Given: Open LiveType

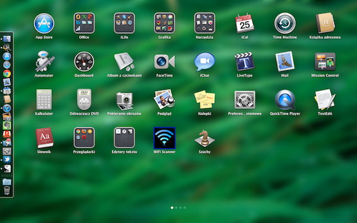Looking at the screenshot, I should (245, 61).
